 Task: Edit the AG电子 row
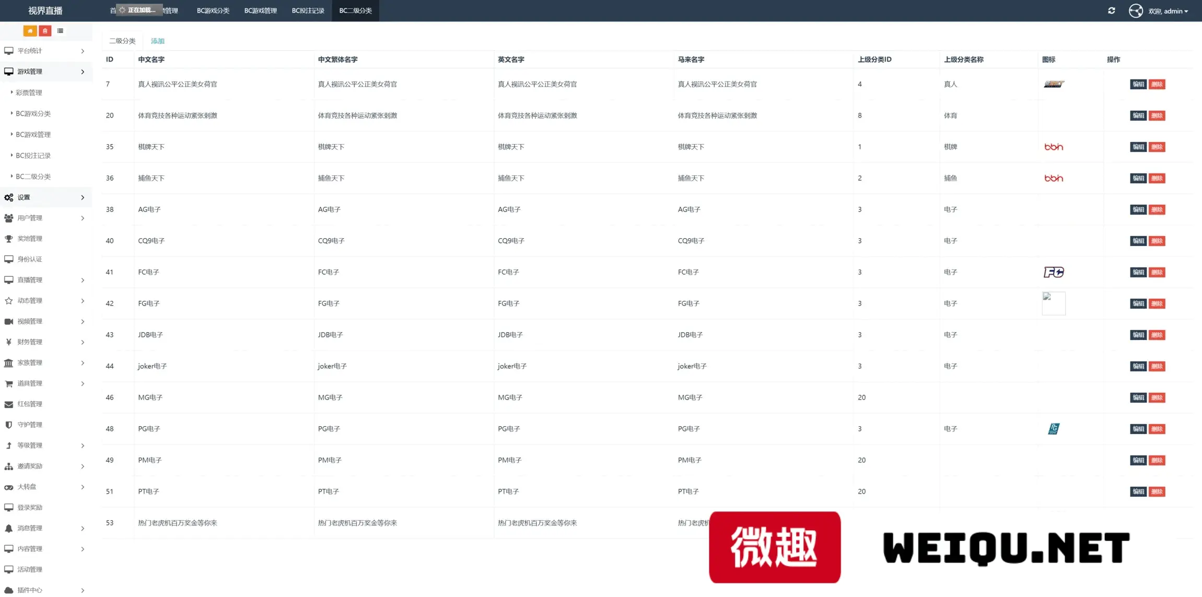click(1138, 209)
